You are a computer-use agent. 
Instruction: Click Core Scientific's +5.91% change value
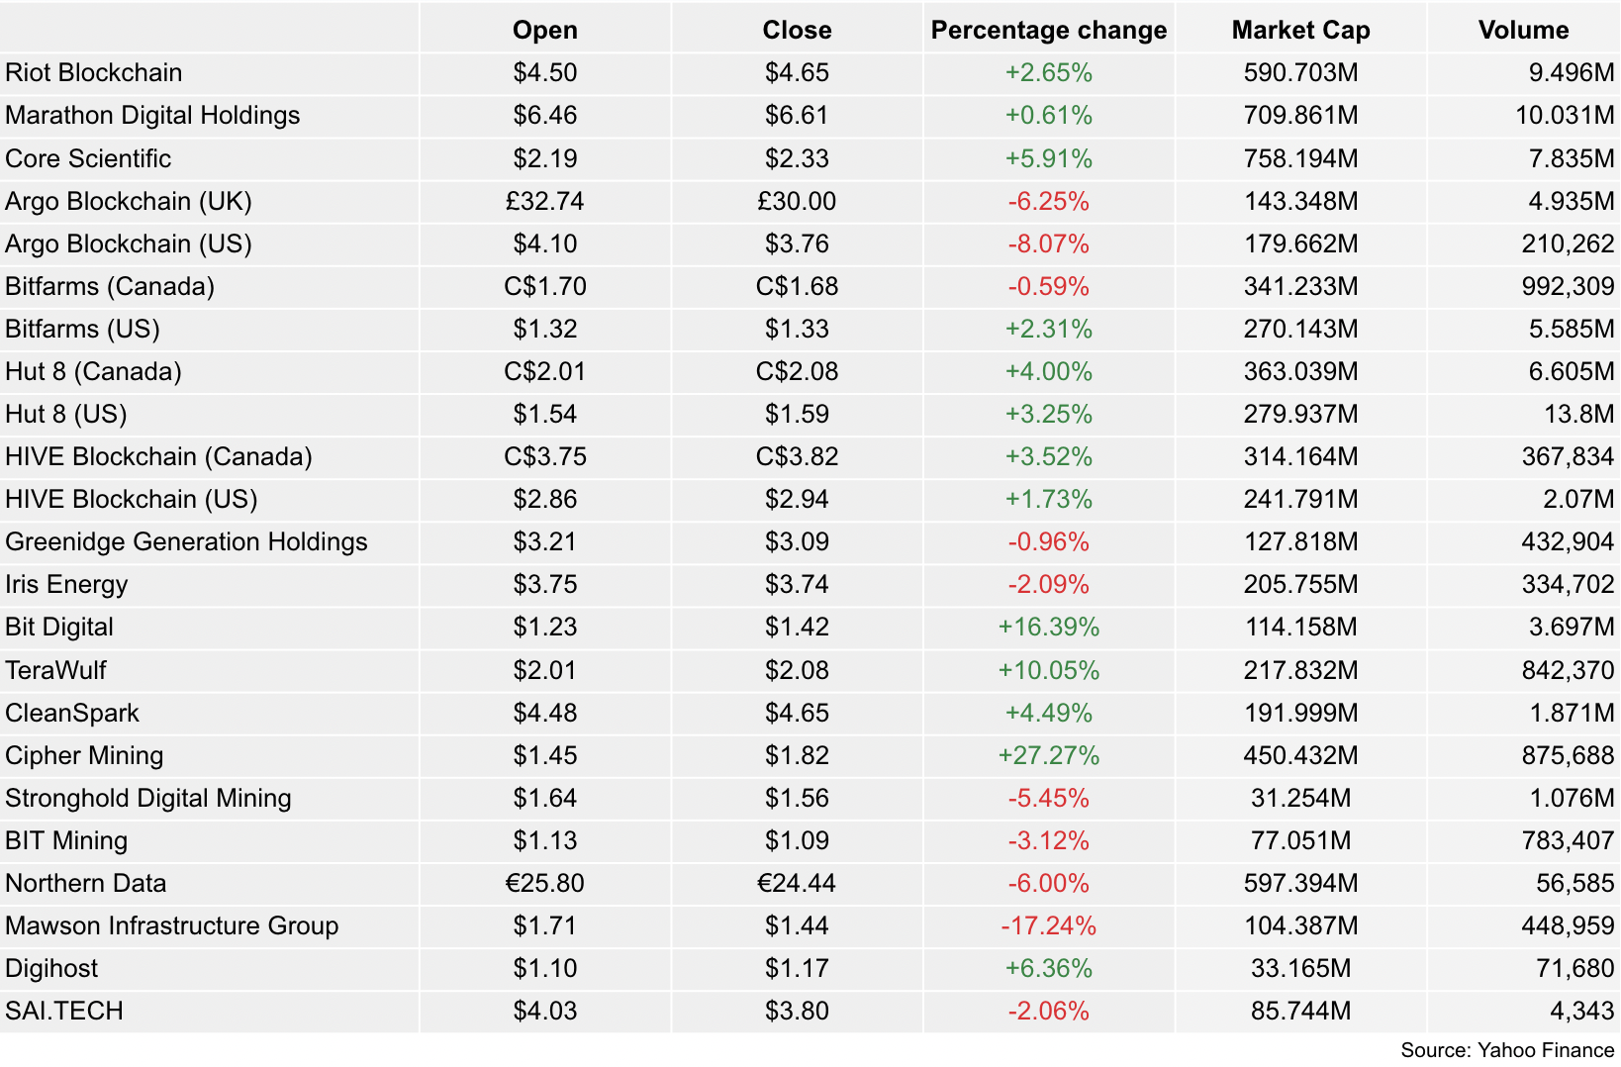tap(1049, 158)
